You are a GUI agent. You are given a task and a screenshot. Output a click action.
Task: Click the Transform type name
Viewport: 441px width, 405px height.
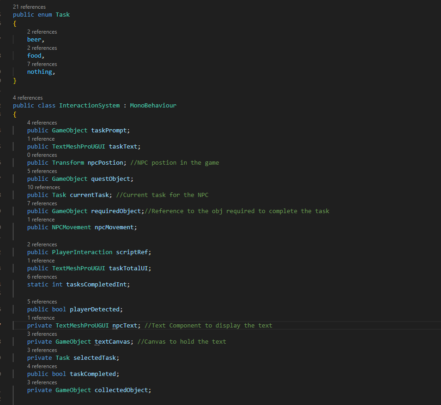point(68,163)
